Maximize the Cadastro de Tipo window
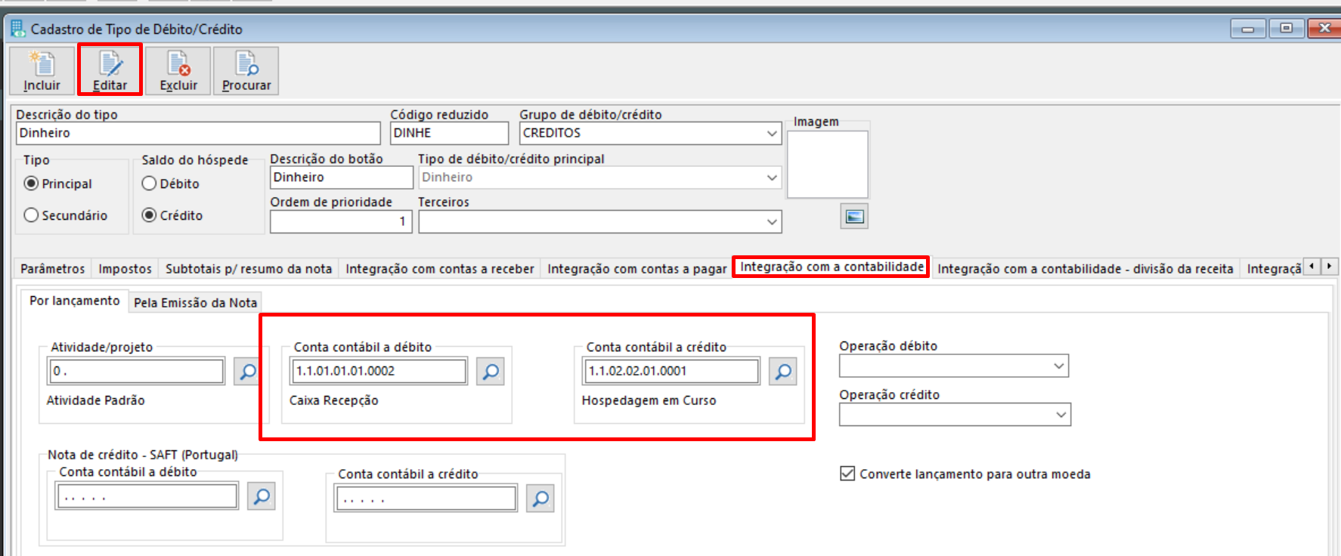This screenshot has width=1341, height=556. pos(1287,29)
